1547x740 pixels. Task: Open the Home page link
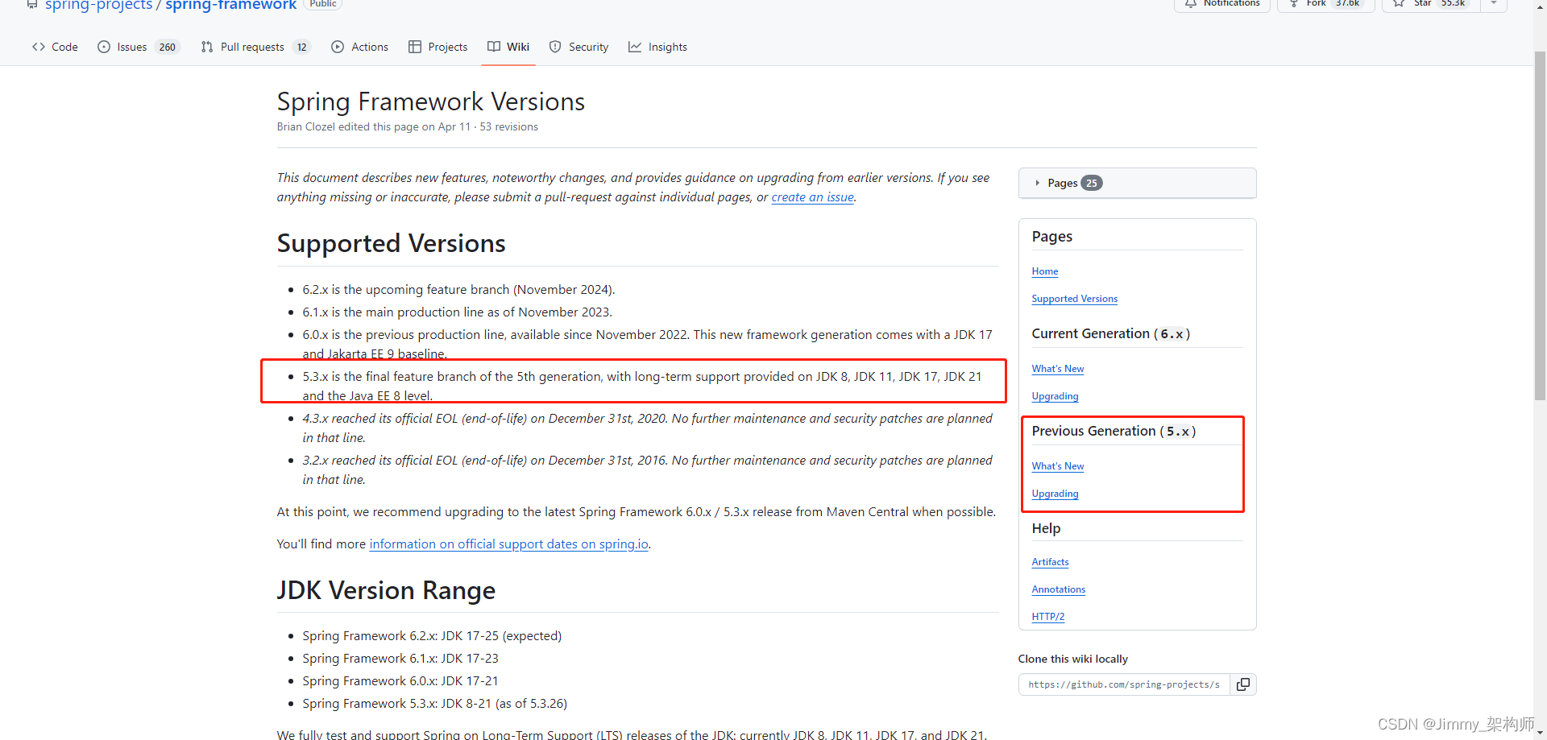pos(1045,271)
